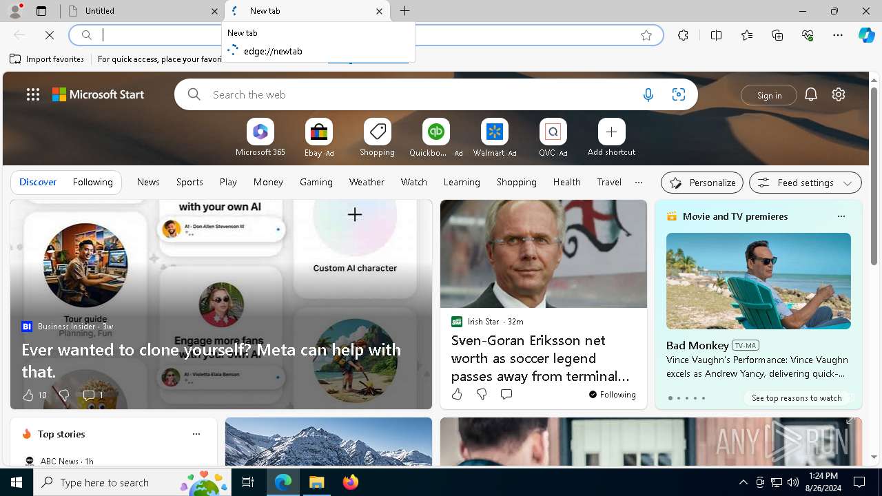The image size is (882, 496).
Task: Open visual search camera icon
Action: pyautogui.click(x=678, y=94)
